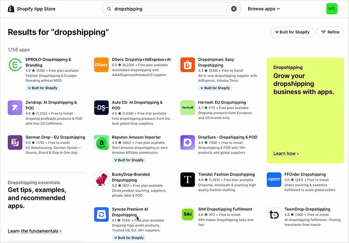Open the TeemDrop app icon

[x=274, y=214]
